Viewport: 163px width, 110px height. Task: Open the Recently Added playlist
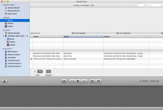(14, 54)
